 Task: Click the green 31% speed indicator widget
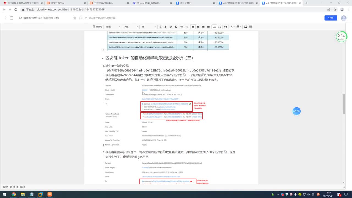341,37
